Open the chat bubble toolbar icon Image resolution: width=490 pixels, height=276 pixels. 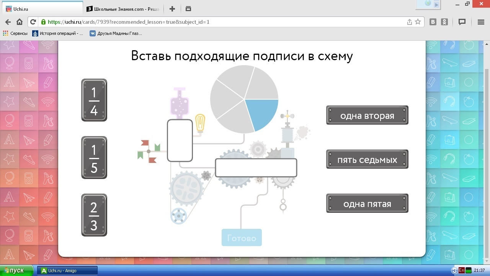[x=462, y=22]
